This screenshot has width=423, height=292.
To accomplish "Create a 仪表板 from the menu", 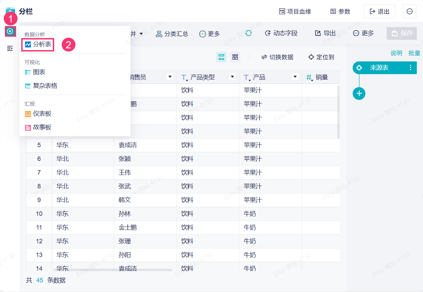I will (x=38, y=114).
